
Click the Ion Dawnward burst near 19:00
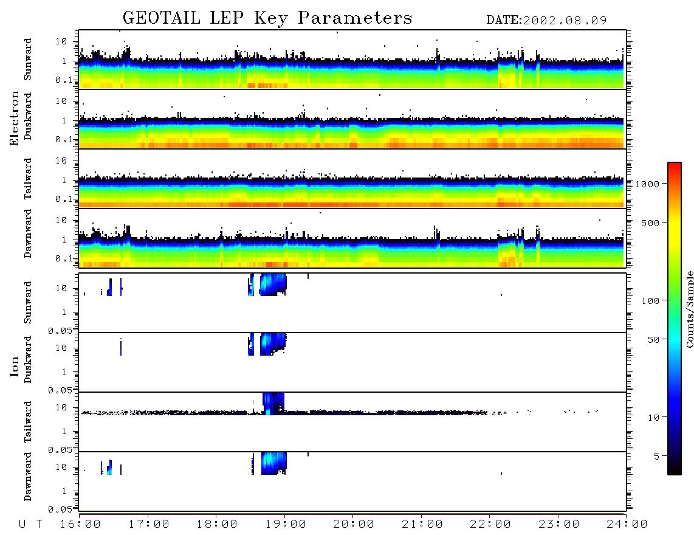coord(273,463)
